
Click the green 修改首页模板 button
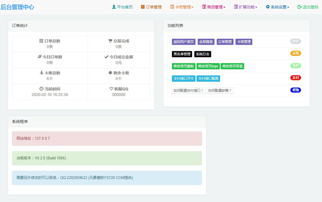coord(184,66)
